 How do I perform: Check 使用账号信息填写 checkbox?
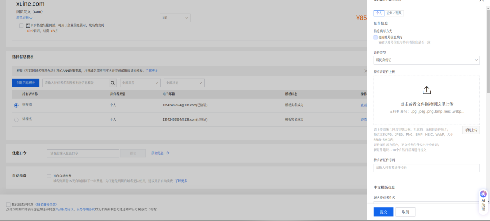(376, 37)
